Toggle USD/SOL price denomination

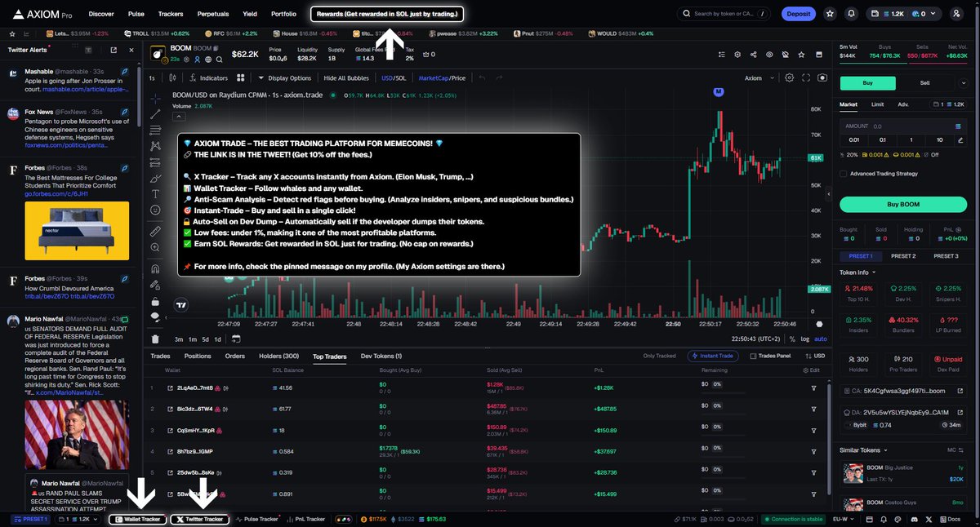click(x=394, y=78)
